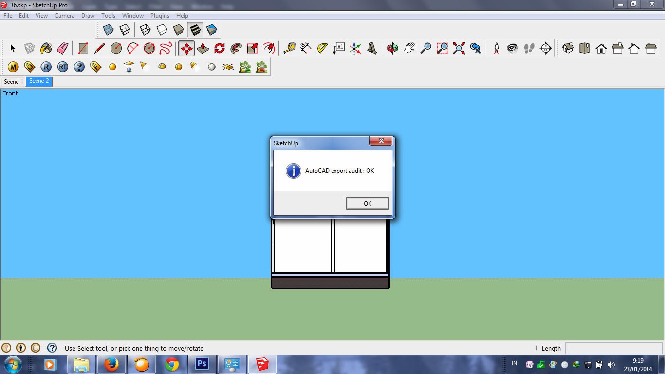Select the Rectangle drawing tool
The width and height of the screenshot is (665, 374).
click(83, 48)
